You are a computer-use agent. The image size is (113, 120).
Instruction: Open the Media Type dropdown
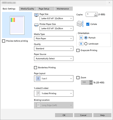pyautogui.click(x=54, y=38)
